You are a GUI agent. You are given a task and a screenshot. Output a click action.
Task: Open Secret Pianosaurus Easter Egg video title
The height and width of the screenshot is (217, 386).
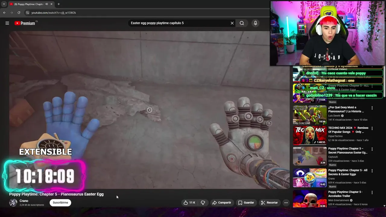(348, 151)
